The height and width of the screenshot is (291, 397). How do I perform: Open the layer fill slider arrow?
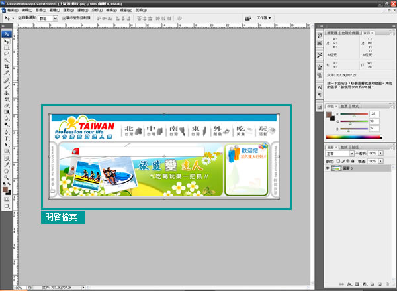click(x=380, y=161)
